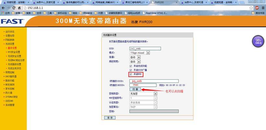Click the FAST logo

click(12, 21)
